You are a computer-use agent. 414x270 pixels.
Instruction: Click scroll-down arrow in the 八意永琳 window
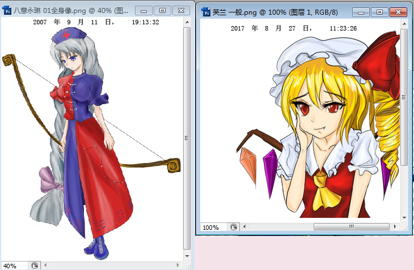(187, 256)
